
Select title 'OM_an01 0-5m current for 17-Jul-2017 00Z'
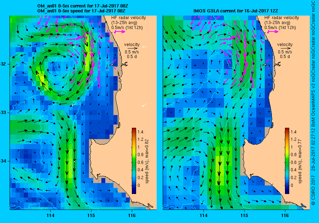(83, 6)
